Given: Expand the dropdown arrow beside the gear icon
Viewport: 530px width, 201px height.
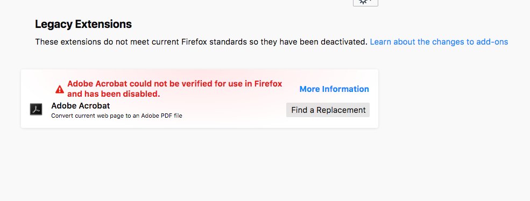Looking at the screenshot, I should coord(370,2).
